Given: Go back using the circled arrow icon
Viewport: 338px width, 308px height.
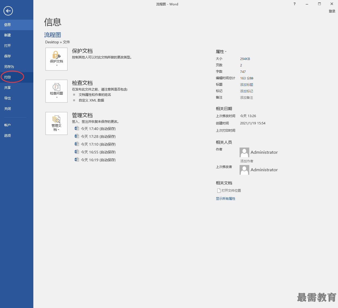Looking at the screenshot, I should click(x=8, y=11).
